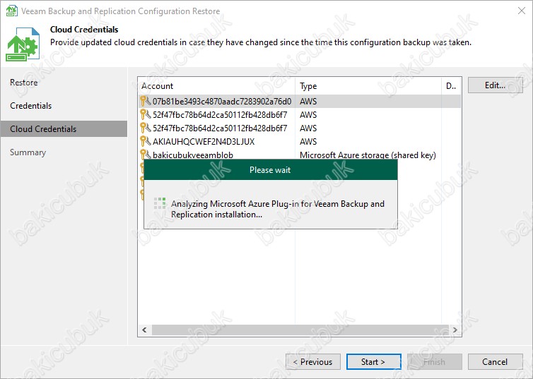Viewport: 533px width, 379px height.
Task: Click the horizontal scrollbar left arrow
Action: click(144, 330)
